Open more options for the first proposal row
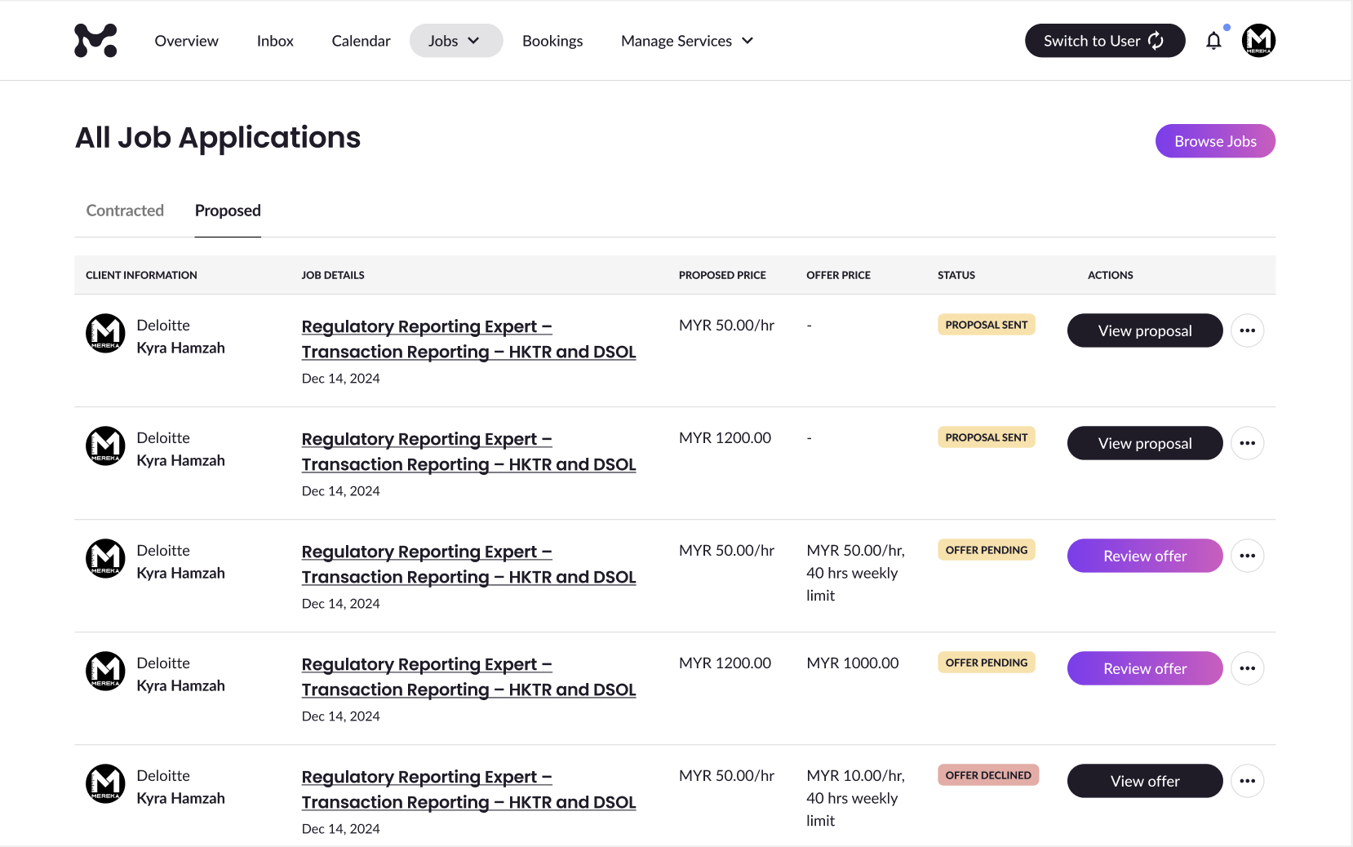 pyautogui.click(x=1247, y=330)
